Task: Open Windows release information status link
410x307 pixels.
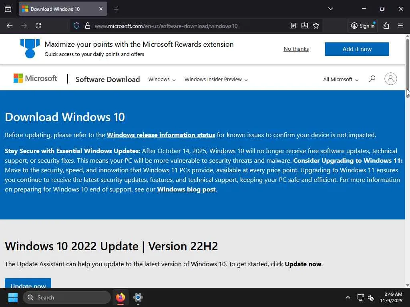Action: click(161, 135)
